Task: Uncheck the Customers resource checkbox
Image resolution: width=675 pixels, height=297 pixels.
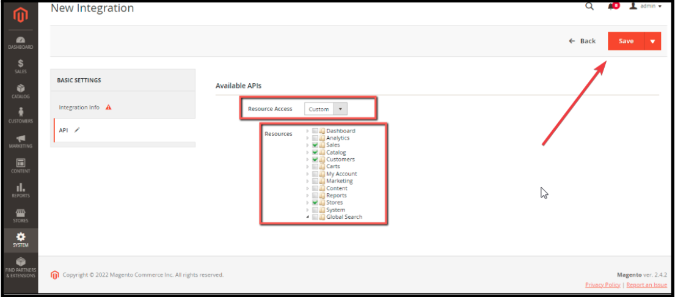Action: (x=316, y=159)
